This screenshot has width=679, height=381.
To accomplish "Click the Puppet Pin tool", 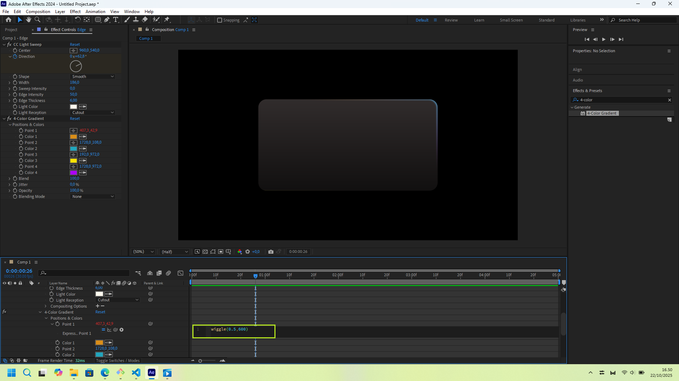I will point(167,20).
